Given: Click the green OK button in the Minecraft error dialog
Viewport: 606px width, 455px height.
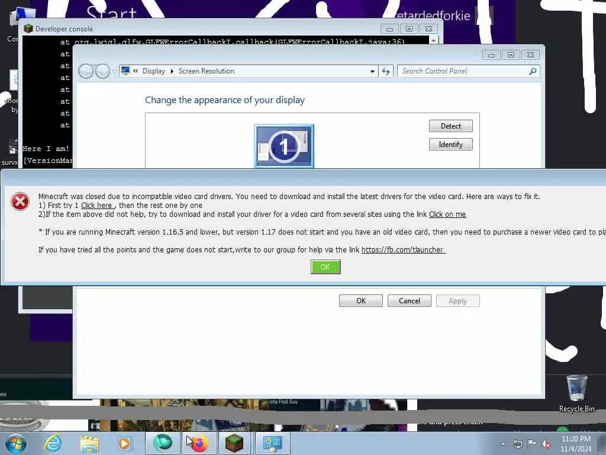Looking at the screenshot, I should [325, 267].
